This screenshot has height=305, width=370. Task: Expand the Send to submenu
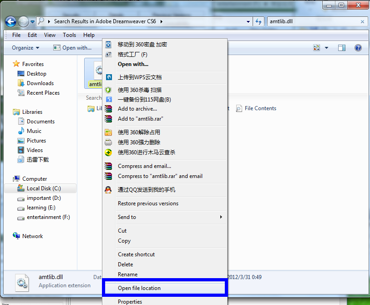pyautogui.click(x=165, y=217)
